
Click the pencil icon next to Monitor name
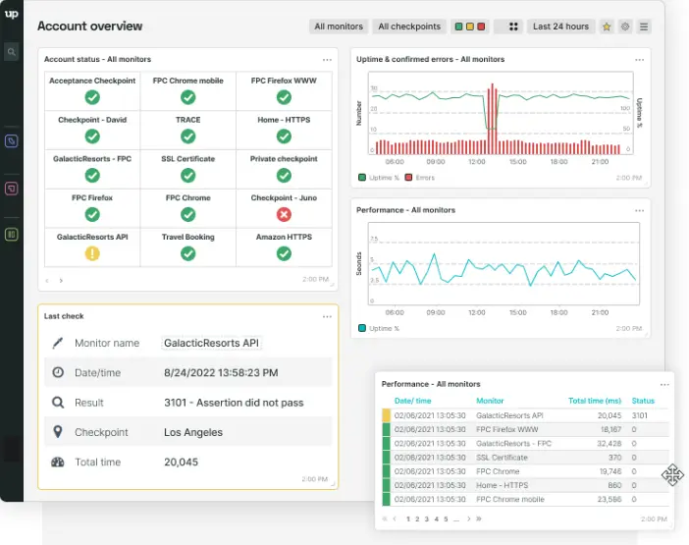58,343
